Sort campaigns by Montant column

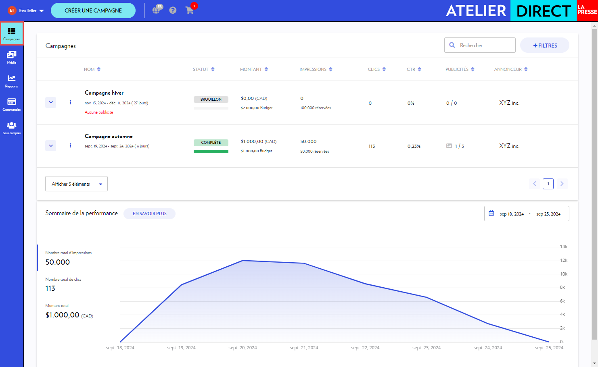pos(254,69)
